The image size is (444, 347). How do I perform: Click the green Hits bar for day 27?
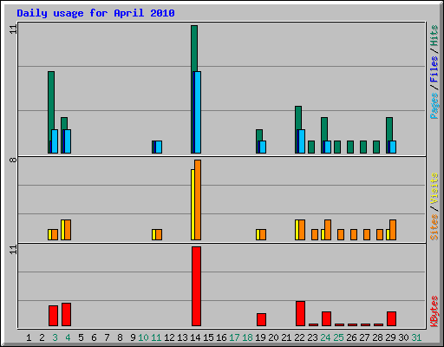(363, 147)
